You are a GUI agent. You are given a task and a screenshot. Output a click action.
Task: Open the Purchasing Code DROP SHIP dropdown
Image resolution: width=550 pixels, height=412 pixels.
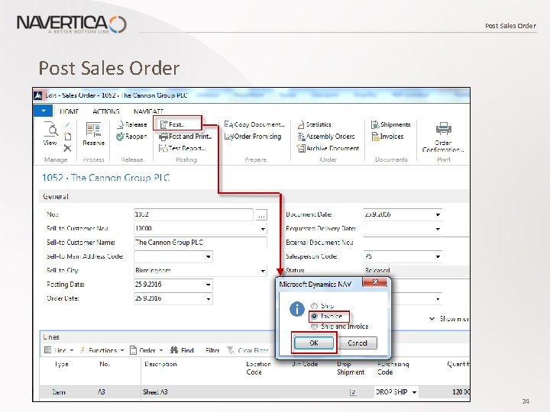click(414, 392)
